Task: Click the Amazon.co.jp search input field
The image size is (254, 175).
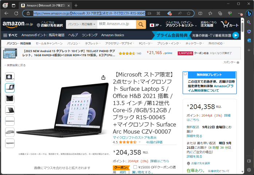Action: coord(117,24)
